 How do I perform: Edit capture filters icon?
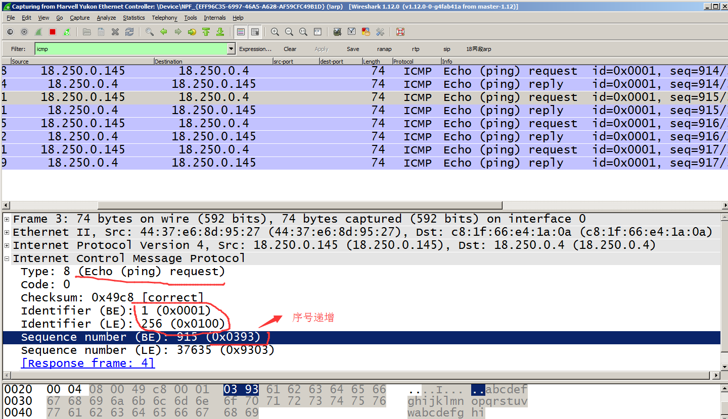click(338, 32)
